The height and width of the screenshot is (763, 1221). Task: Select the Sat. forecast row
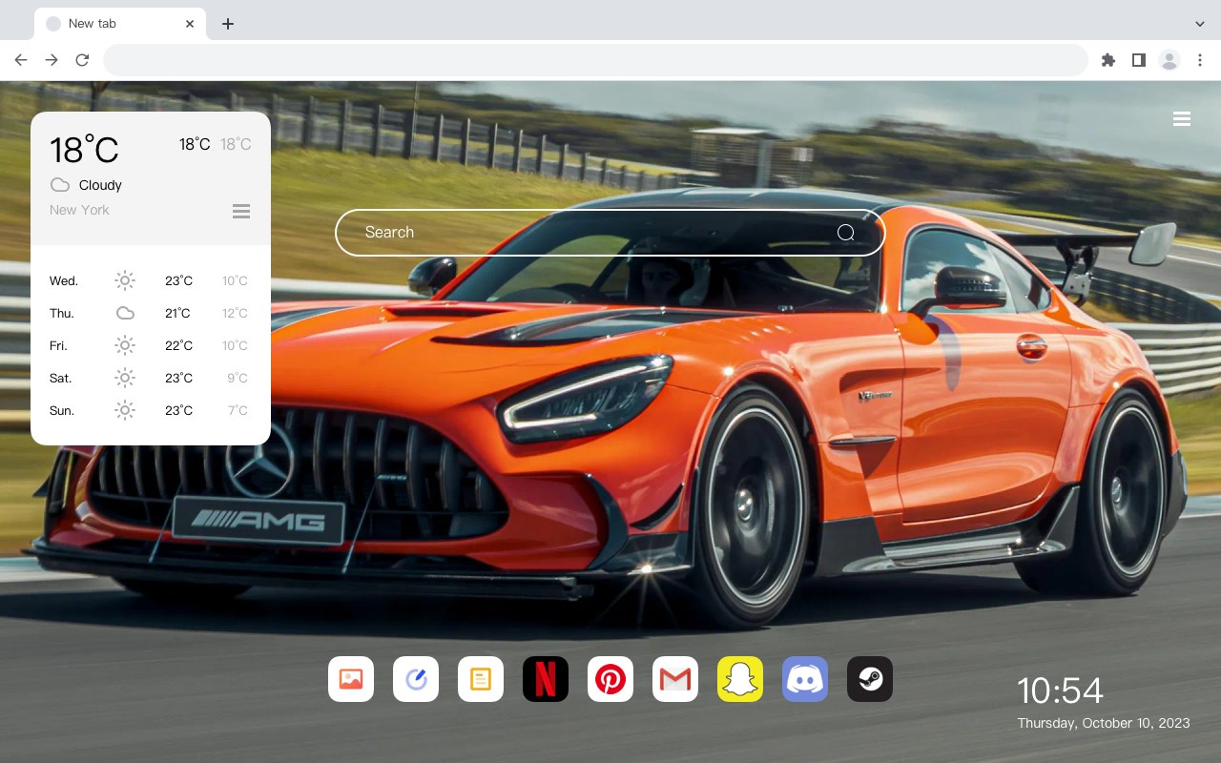(151, 378)
